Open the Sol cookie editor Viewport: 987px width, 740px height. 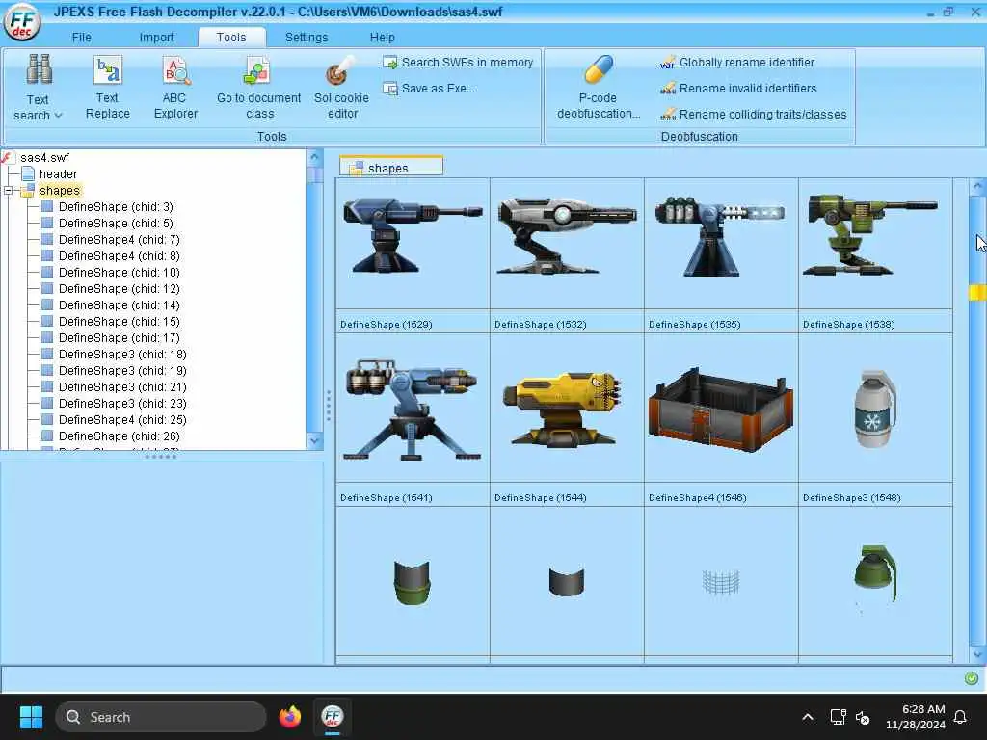tap(341, 88)
